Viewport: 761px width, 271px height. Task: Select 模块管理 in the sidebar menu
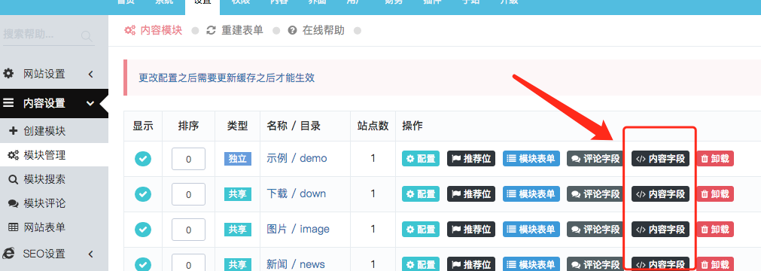pos(44,155)
